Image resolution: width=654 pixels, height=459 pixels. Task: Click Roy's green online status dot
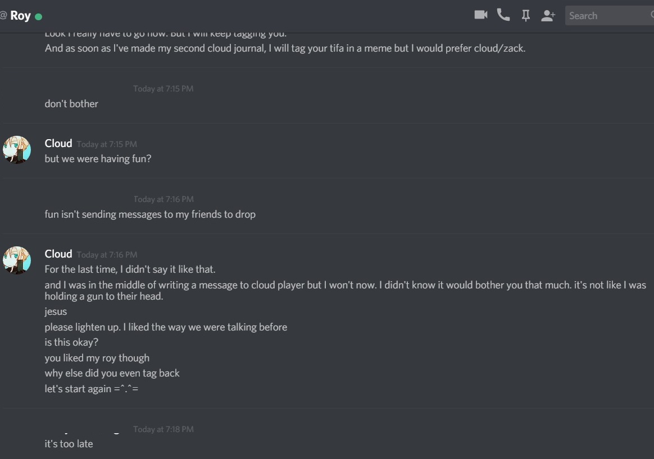38,17
